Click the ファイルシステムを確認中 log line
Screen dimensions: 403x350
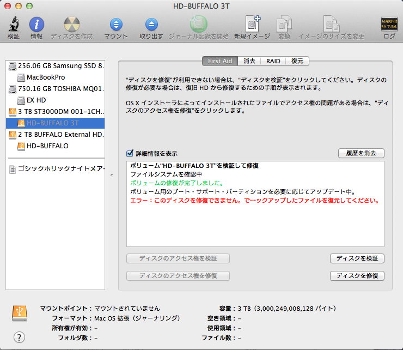click(x=166, y=174)
